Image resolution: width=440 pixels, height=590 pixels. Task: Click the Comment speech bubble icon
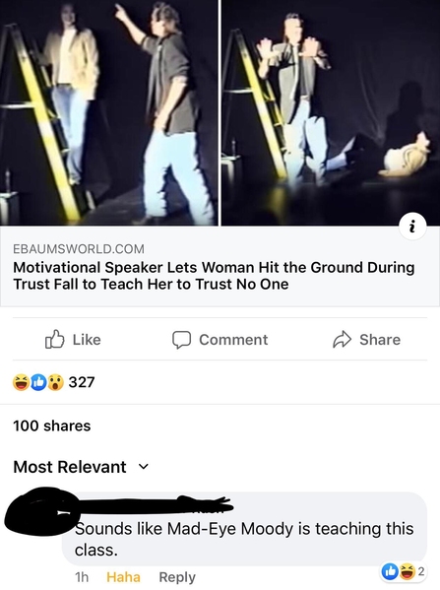click(182, 340)
